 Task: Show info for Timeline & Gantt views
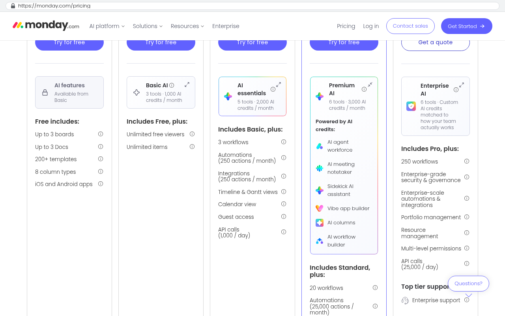point(284,192)
